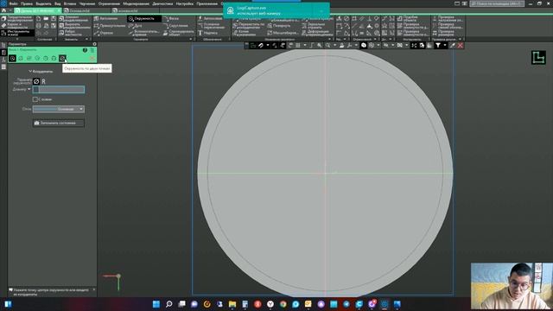Select the Фаска tool

172,18
